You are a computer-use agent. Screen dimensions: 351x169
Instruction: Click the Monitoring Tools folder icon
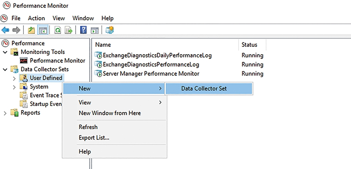(15, 52)
